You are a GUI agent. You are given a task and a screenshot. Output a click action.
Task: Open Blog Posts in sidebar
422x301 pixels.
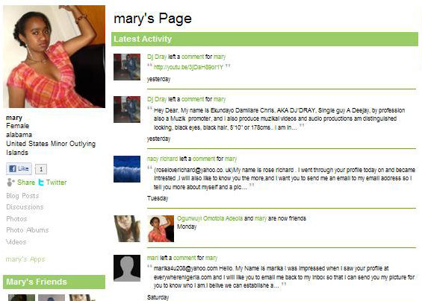[x=22, y=196]
